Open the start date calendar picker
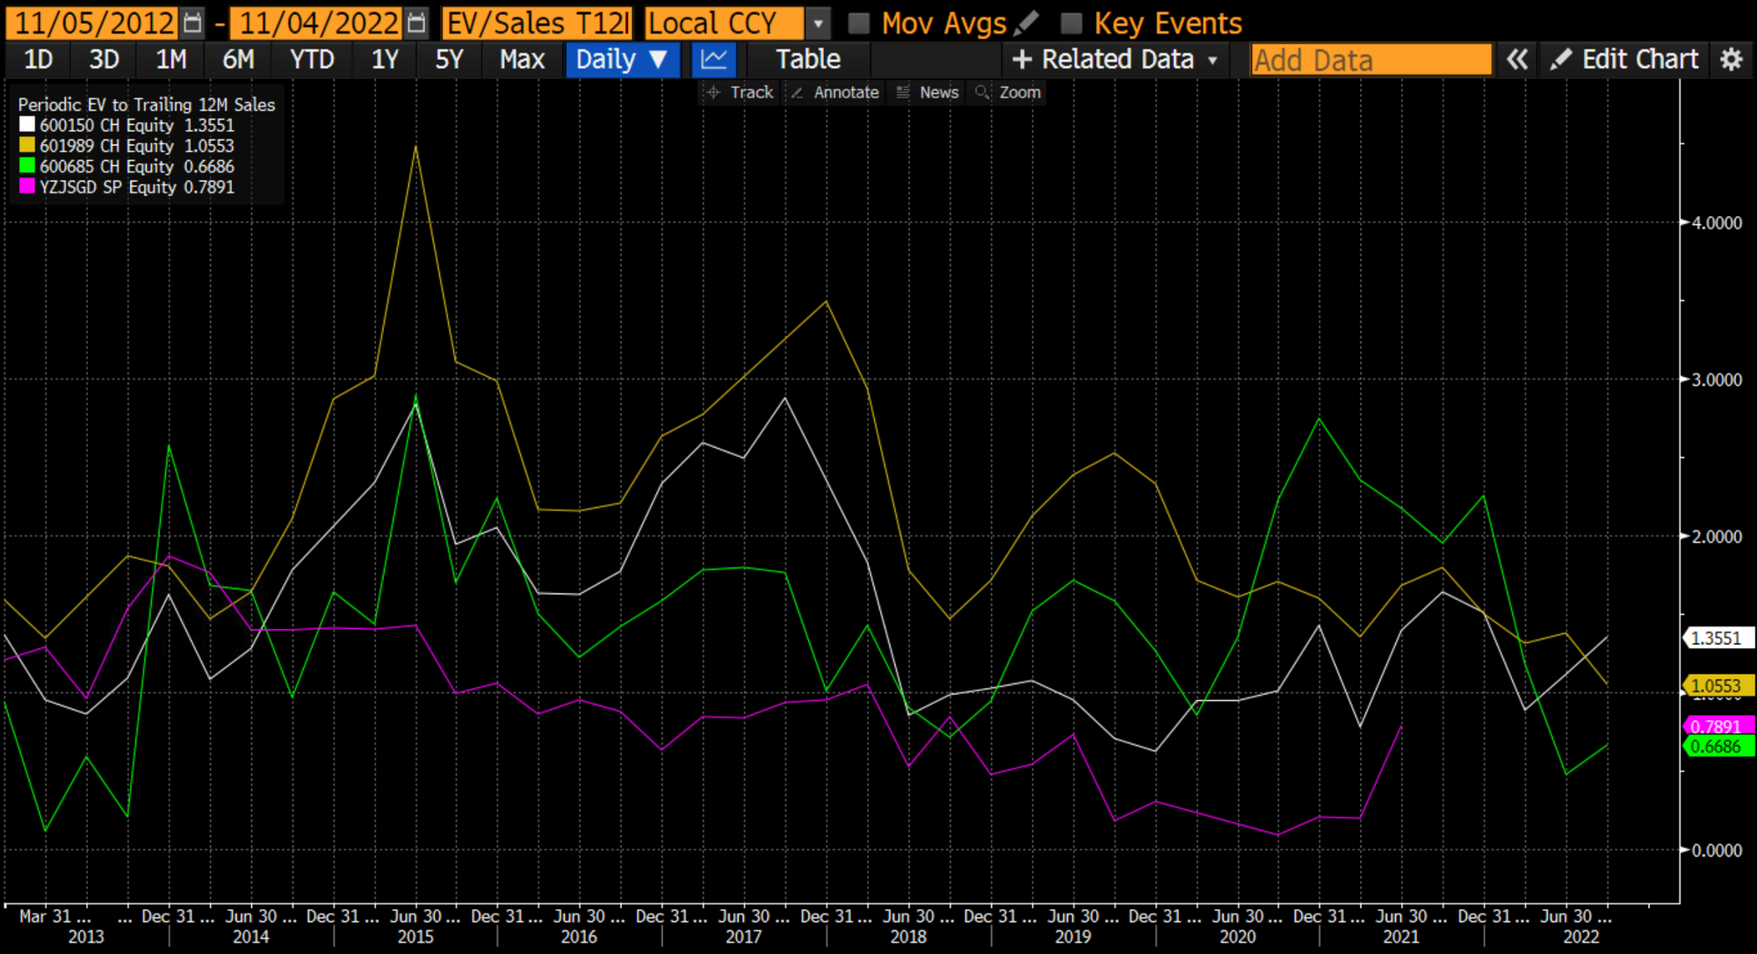Image resolution: width=1757 pixels, height=954 pixels. [192, 23]
